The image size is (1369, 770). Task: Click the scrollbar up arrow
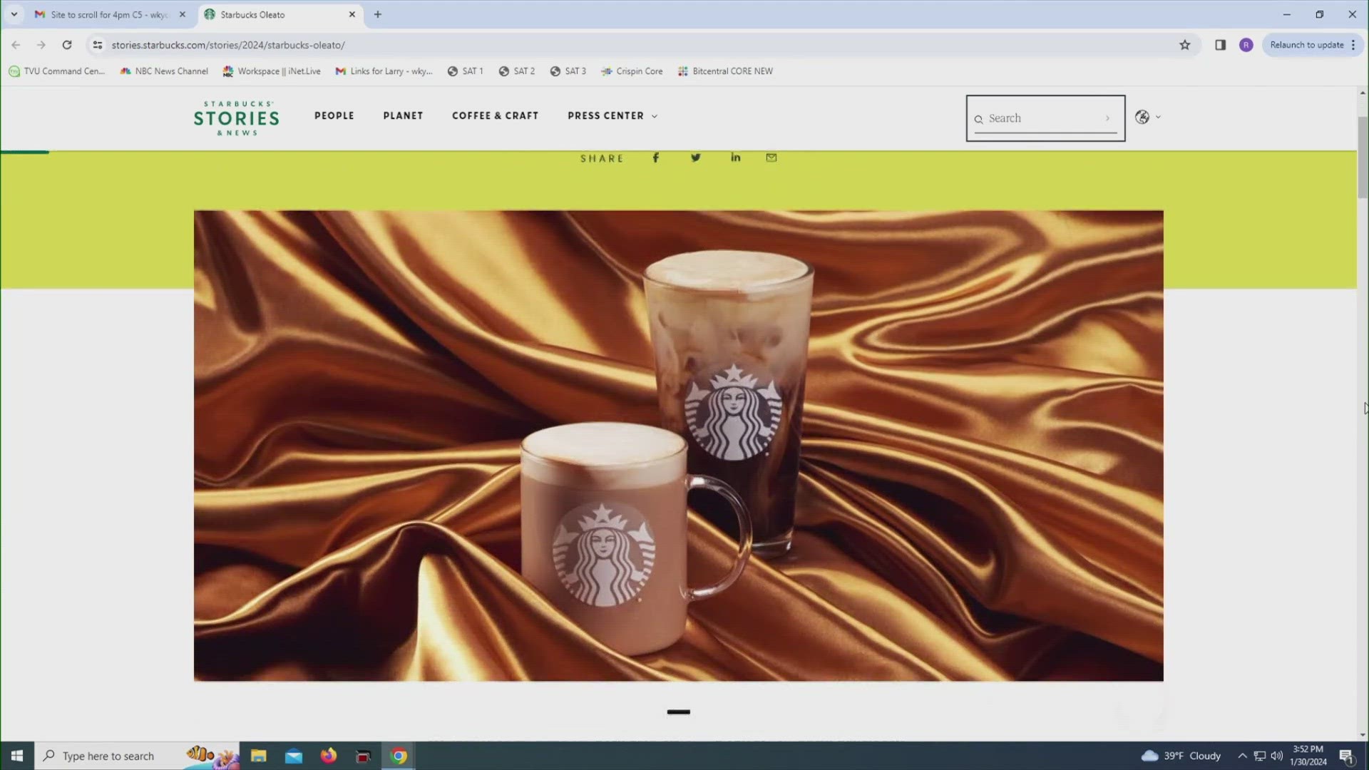coord(1363,93)
